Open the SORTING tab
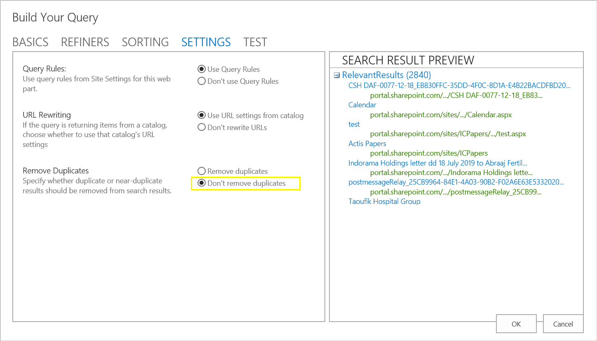Screen dimensions: 597x341 pyautogui.click(x=145, y=42)
